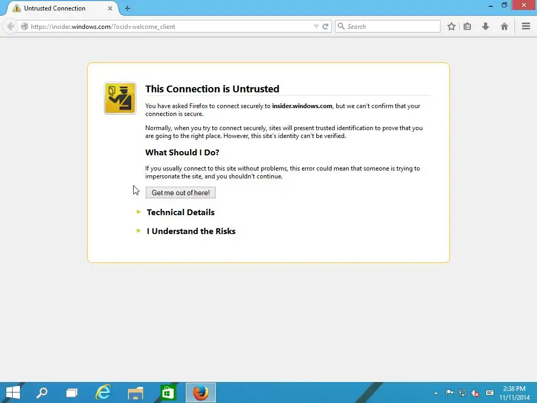Click bold 'insider.windows.com' in the message
Viewport: 537px width, 403px height.
click(302, 106)
